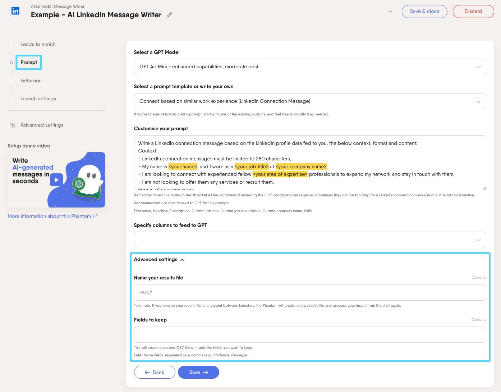Click the <your company name> placeholder
This screenshot has width=501, height=392.
click(301, 167)
